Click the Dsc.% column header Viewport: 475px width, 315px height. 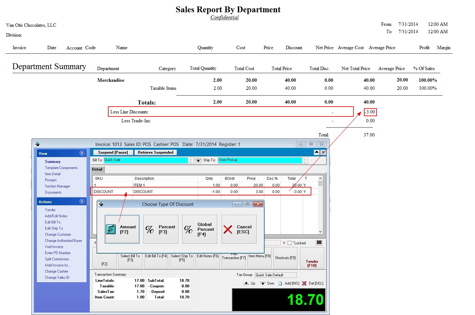coord(272,179)
